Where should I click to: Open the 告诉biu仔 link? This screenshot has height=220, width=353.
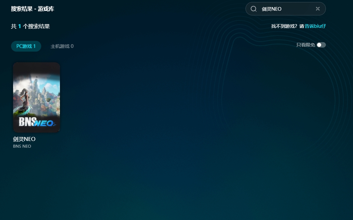(315, 26)
